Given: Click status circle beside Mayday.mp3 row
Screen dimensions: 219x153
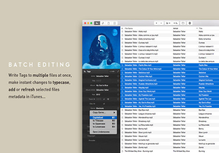Looking at the screenshot, I should coord(122,87).
